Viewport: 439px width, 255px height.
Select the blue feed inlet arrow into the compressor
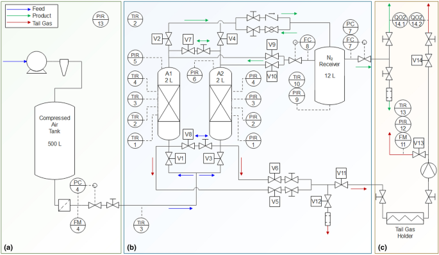[15, 62]
